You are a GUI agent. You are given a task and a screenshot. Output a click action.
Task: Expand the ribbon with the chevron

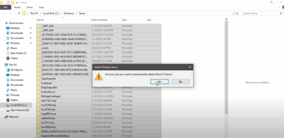[279, 7]
